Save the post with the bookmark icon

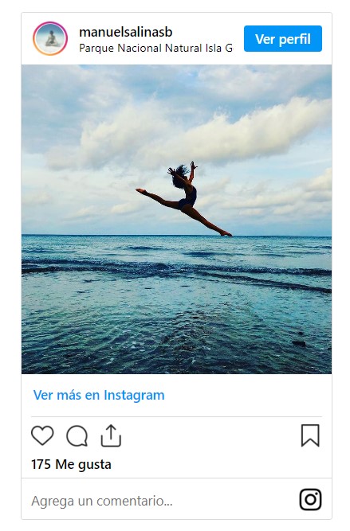310,435
